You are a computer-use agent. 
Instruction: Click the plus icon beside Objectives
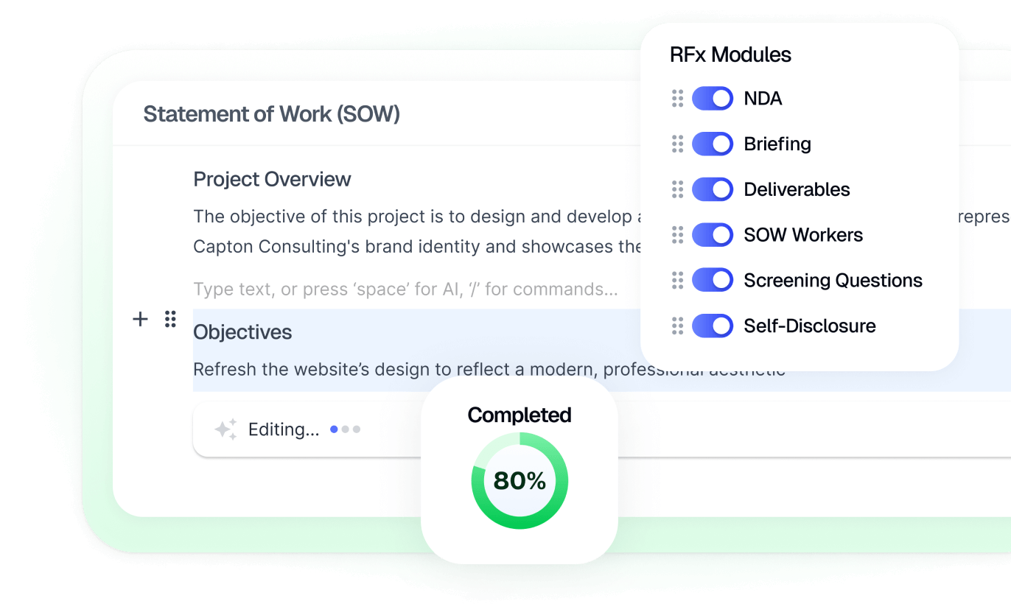click(140, 319)
